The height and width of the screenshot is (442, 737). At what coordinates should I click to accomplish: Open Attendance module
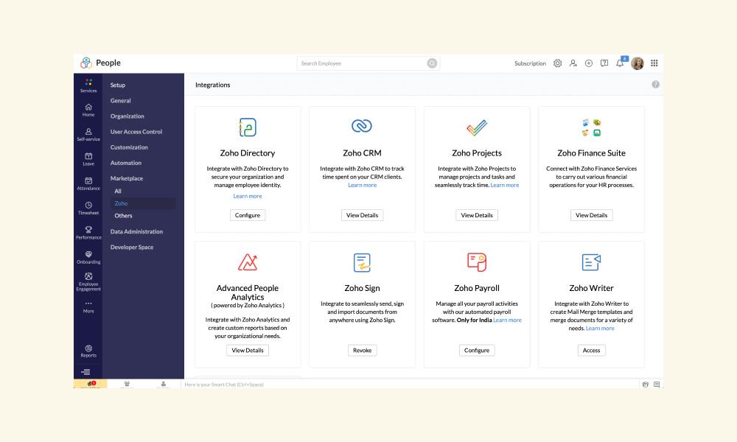point(88,183)
